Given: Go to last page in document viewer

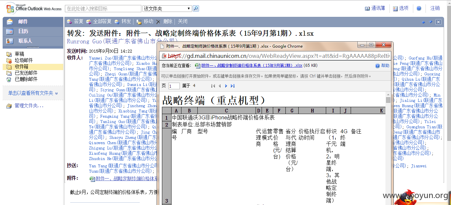Looking at the screenshot, I should (x=232, y=86).
